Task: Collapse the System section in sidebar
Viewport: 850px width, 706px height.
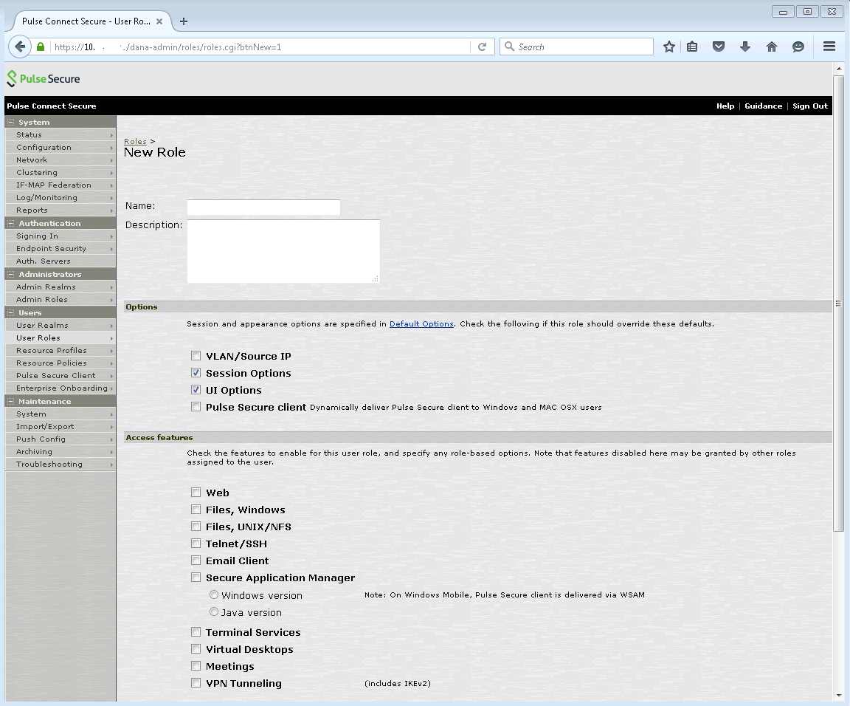Action: [11, 123]
